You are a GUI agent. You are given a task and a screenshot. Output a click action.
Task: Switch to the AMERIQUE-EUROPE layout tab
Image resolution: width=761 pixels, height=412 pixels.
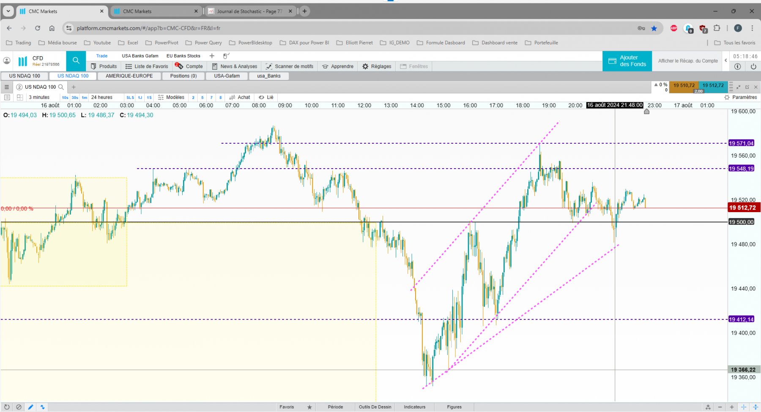coord(129,76)
